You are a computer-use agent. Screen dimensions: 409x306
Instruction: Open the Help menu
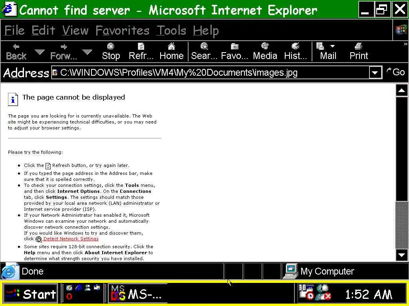point(206,31)
